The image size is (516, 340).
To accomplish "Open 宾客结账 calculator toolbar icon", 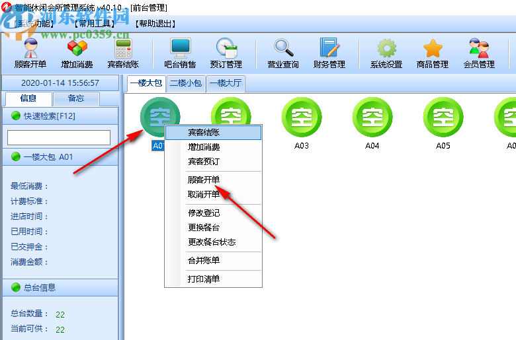I will [123, 53].
